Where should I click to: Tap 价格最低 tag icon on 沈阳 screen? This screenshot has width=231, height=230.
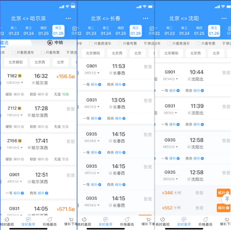pyautogui.click(x=205, y=220)
